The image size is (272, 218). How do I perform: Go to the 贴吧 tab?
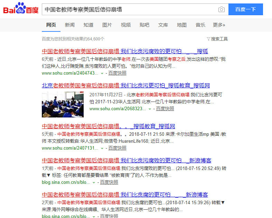click(144, 25)
